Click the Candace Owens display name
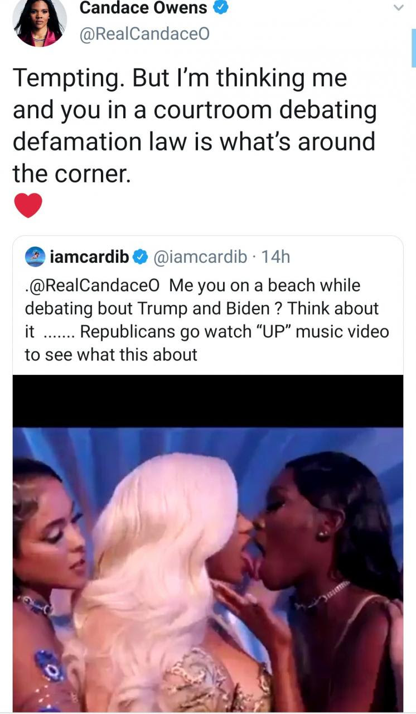The height and width of the screenshot is (714, 416). pyautogui.click(x=143, y=8)
